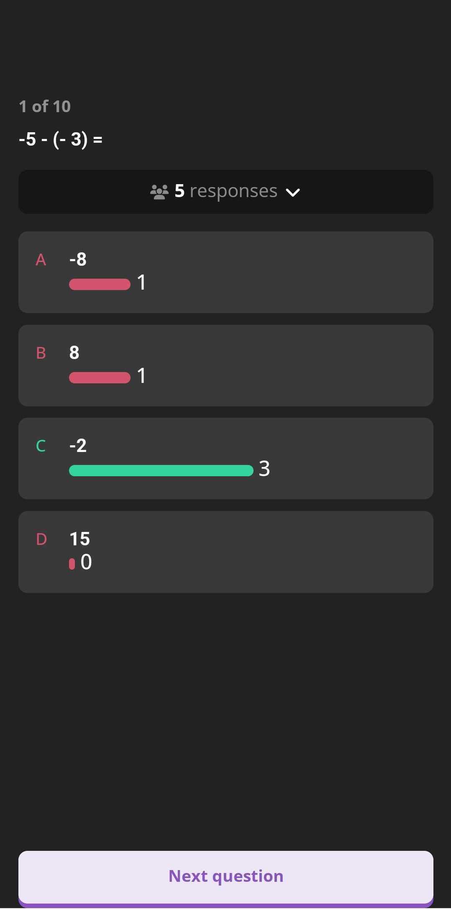
Task: Click the response count 3 beside answer C
Action: click(264, 469)
